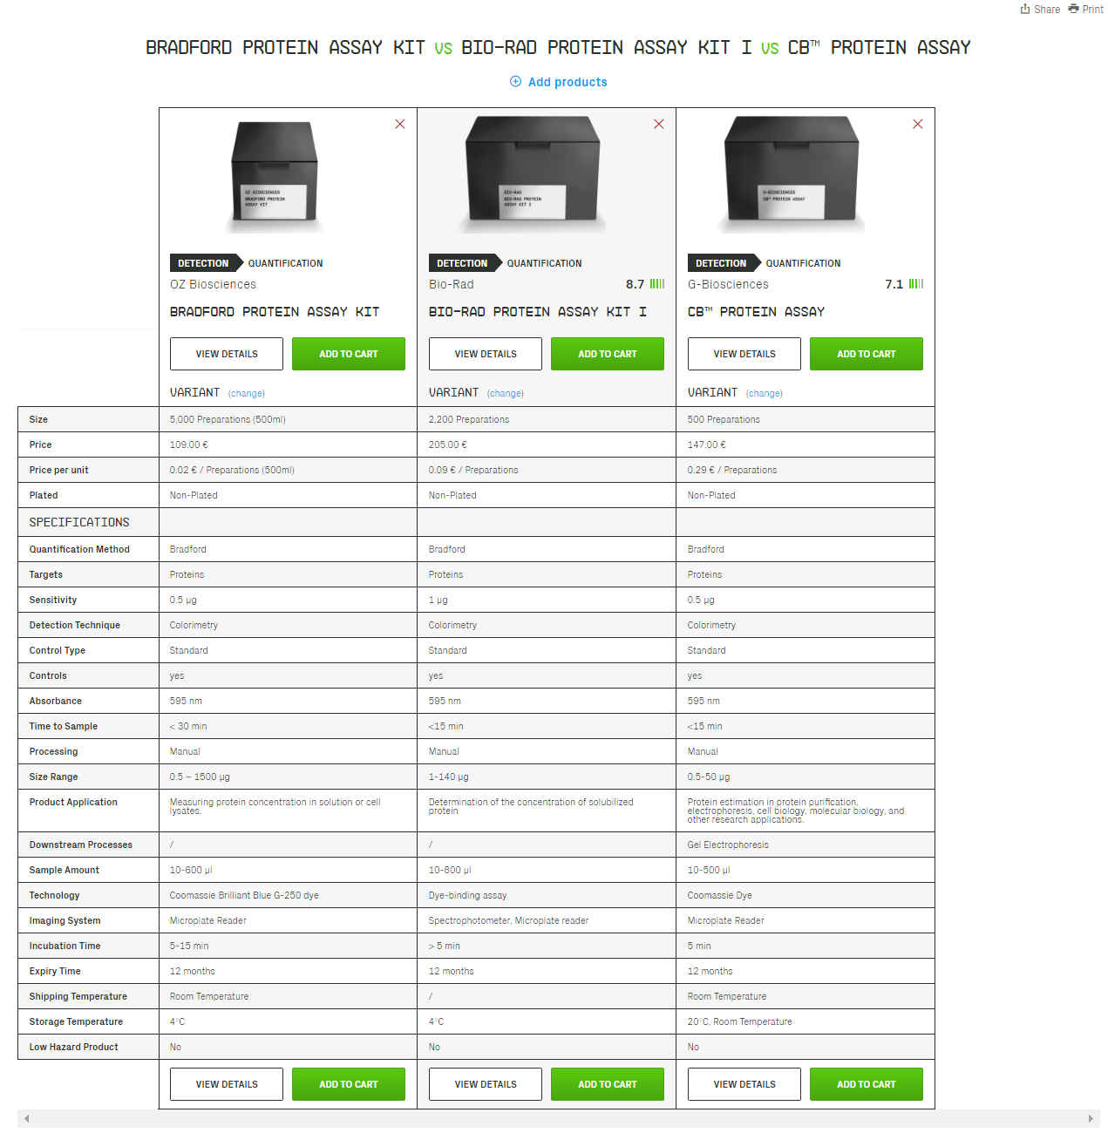
Task: Click the SPECIFICATIONS section header
Action: [x=79, y=522]
